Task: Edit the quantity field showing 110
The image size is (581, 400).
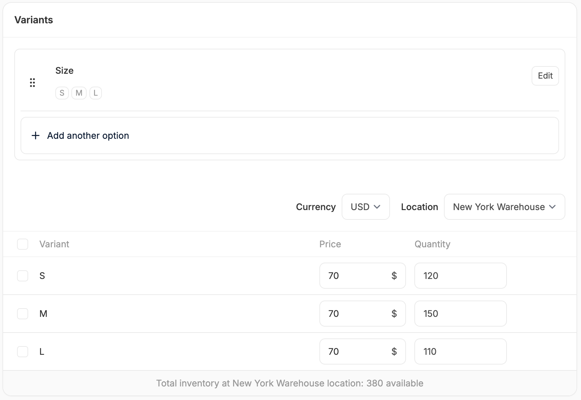Action: pyautogui.click(x=460, y=352)
